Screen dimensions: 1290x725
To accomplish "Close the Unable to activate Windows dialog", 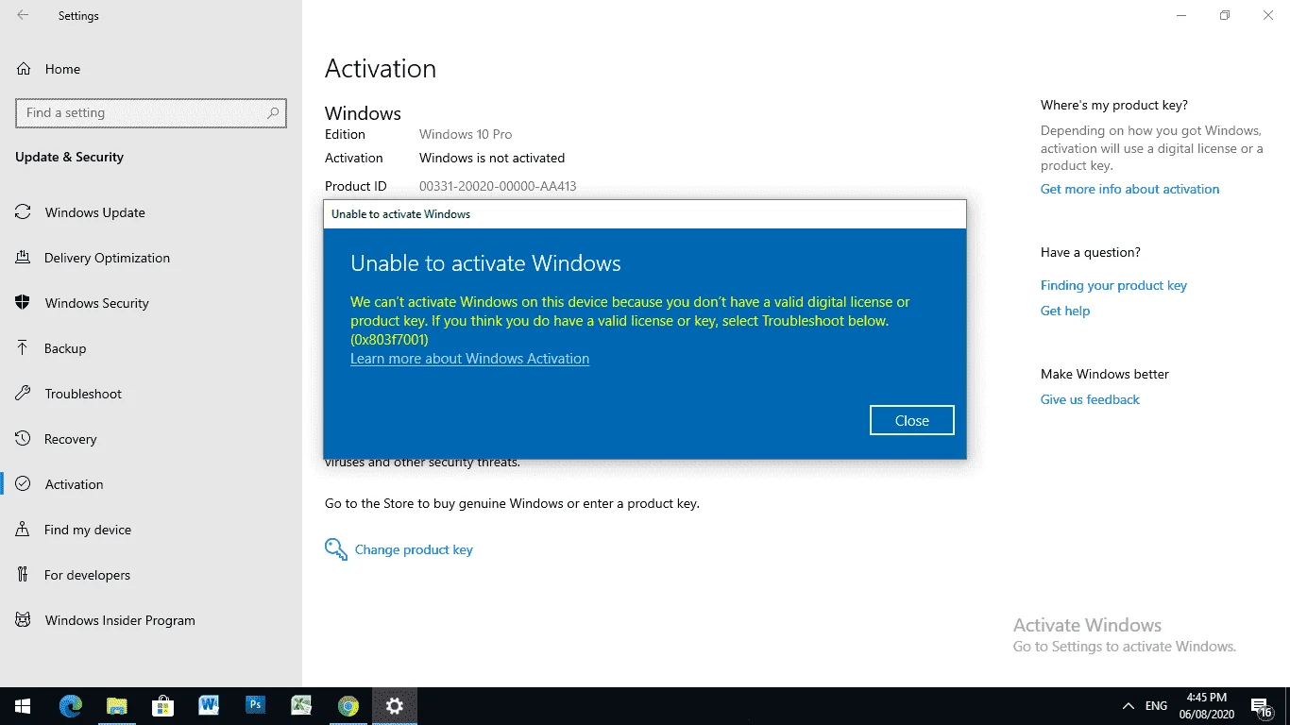I will point(912,421).
